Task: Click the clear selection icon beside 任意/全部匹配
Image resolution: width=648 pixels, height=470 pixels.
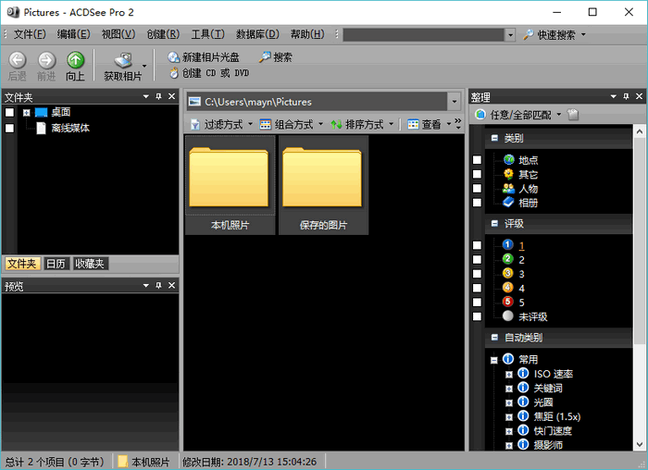Action: click(573, 115)
